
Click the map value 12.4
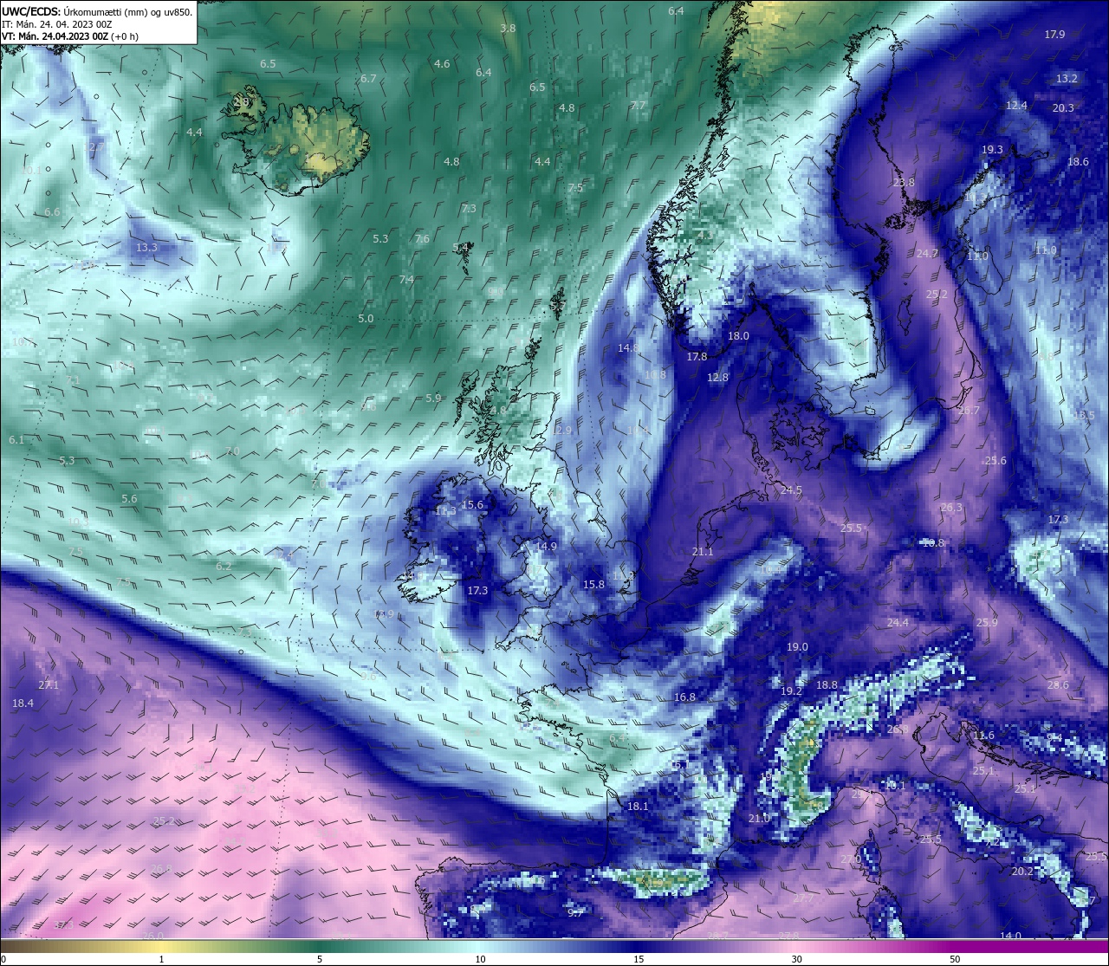point(1016,106)
